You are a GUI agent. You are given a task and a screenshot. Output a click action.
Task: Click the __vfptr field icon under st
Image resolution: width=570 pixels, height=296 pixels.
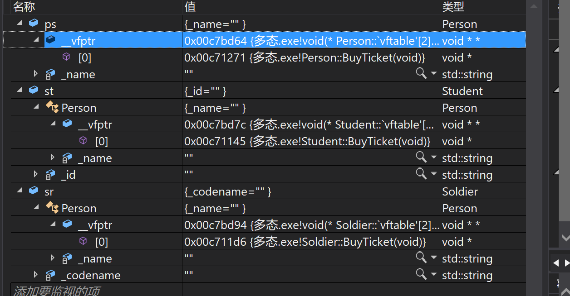coord(67,124)
